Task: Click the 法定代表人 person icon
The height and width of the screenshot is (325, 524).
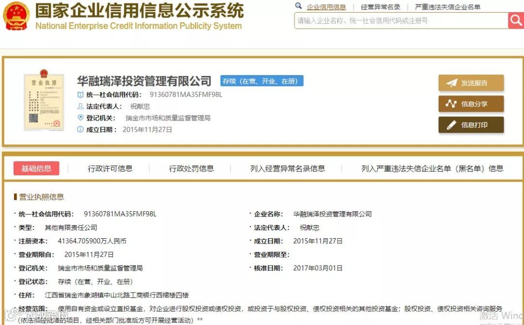Action: [x=80, y=106]
